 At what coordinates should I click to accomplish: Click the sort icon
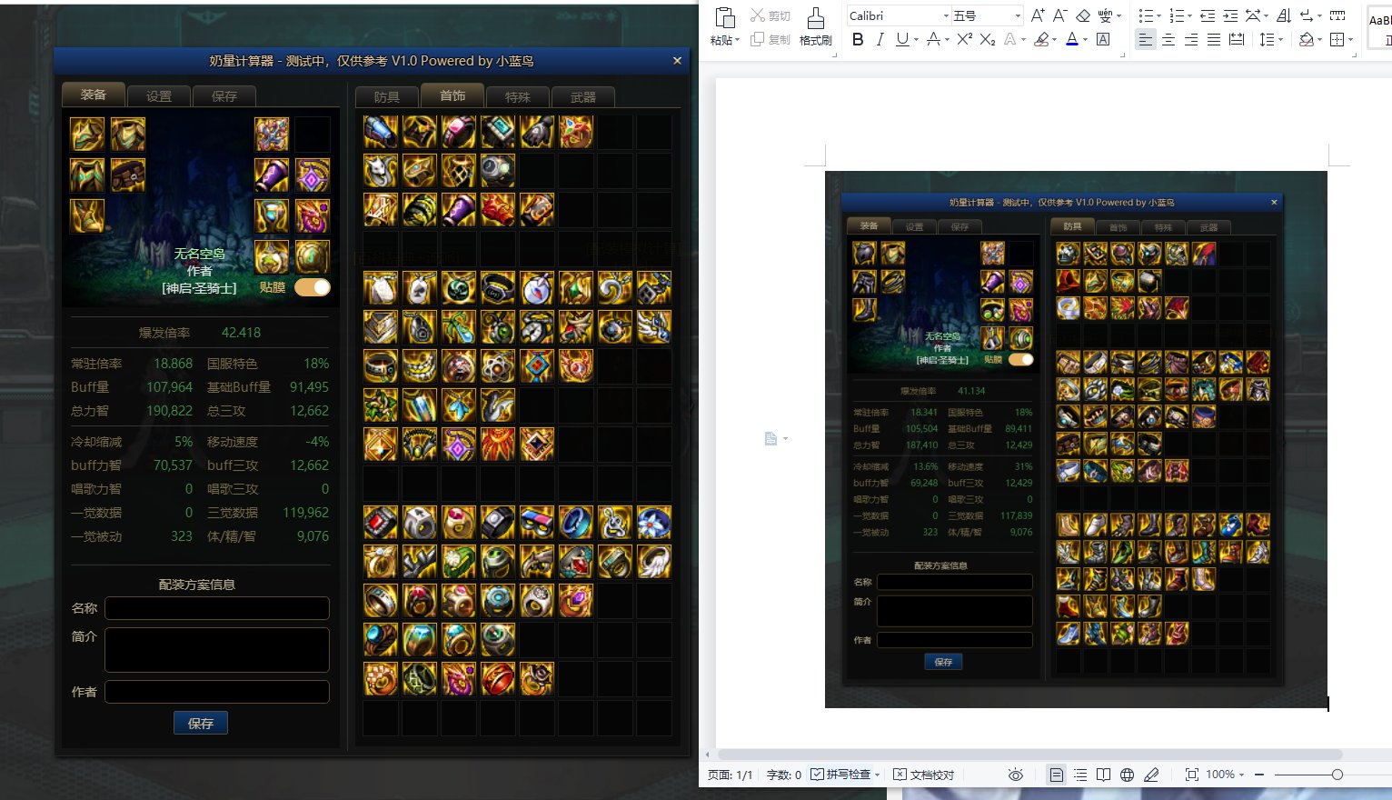pos(1284,15)
